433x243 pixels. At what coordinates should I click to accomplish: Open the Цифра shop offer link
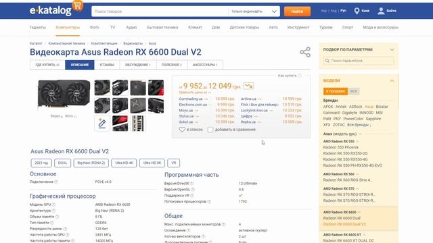point(246,116)
